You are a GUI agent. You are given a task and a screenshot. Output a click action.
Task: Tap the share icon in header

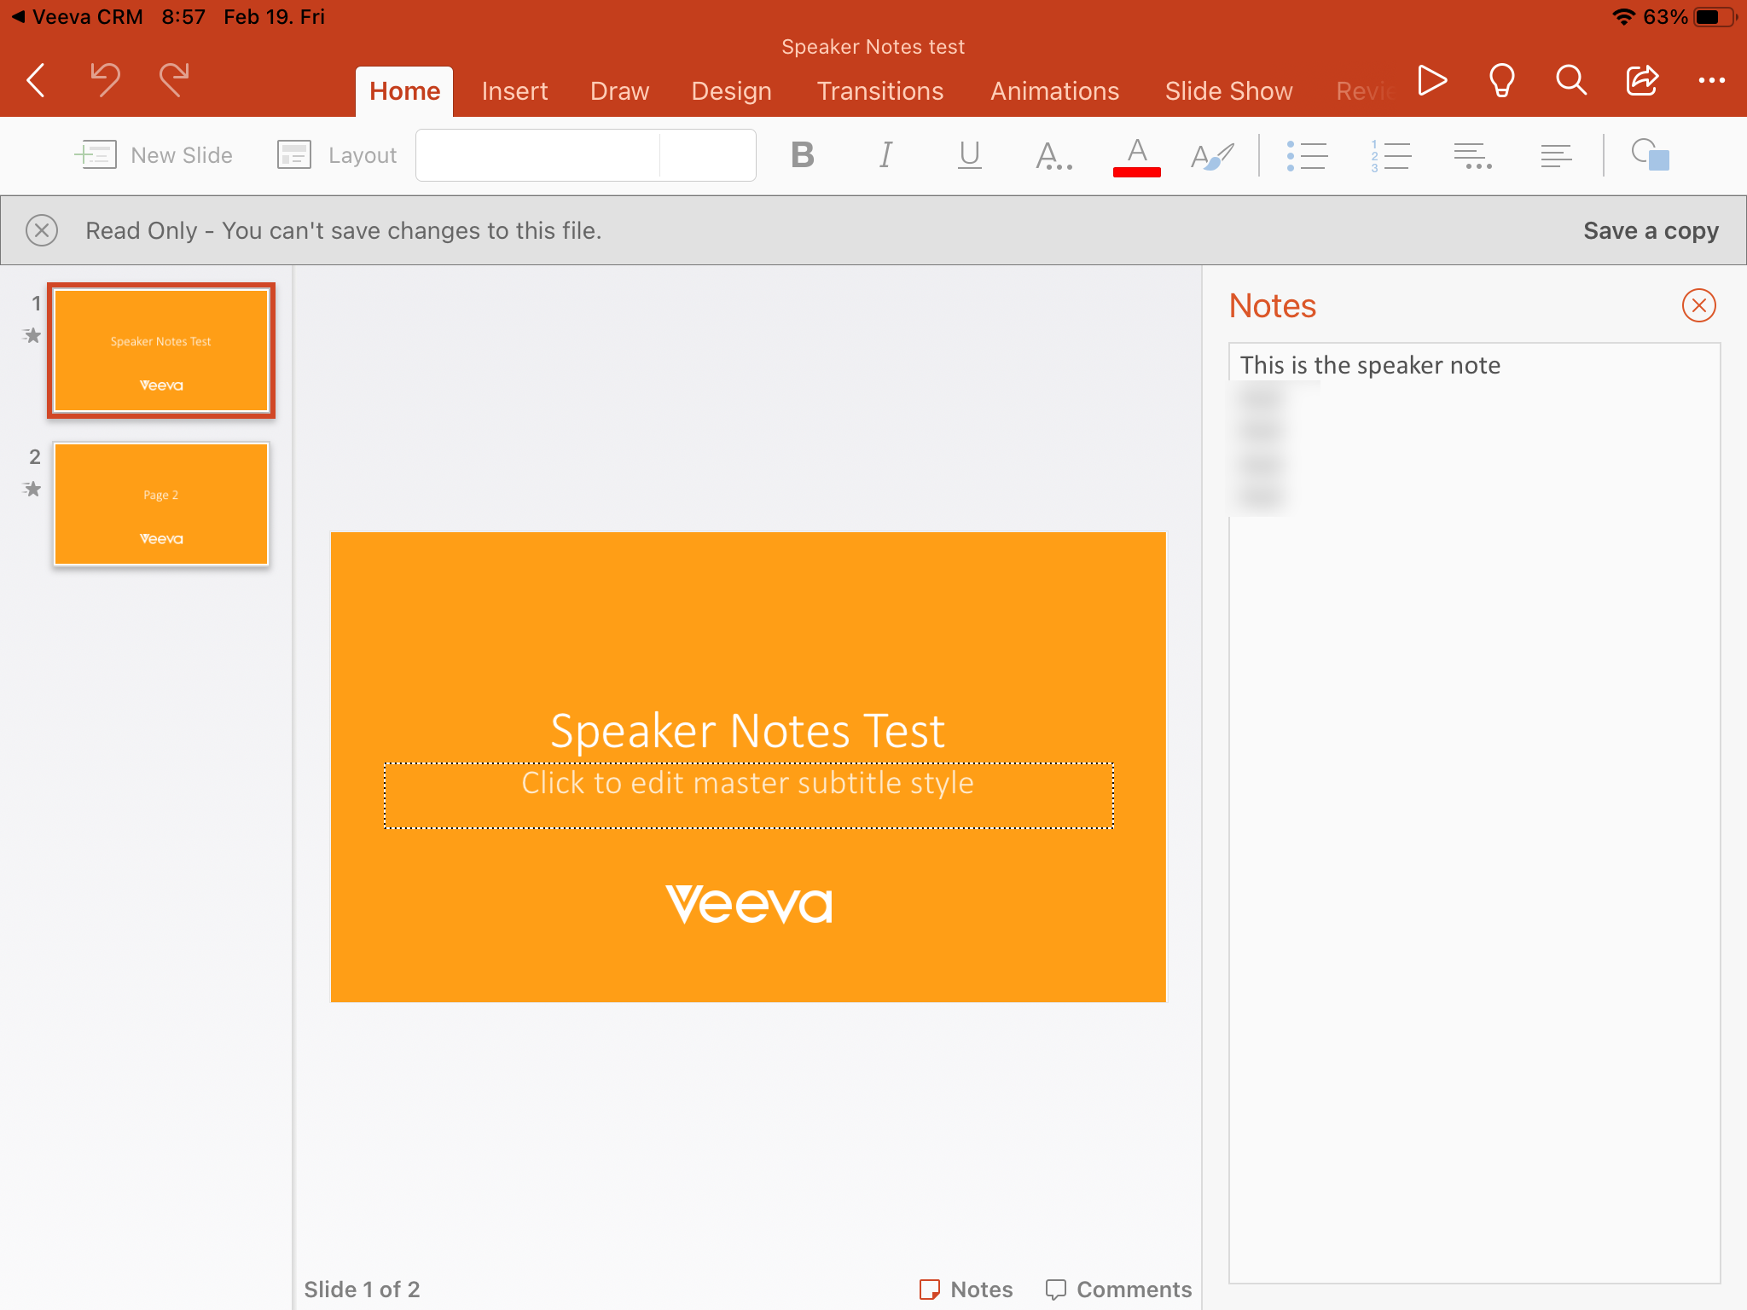[x=1641, y=81]
